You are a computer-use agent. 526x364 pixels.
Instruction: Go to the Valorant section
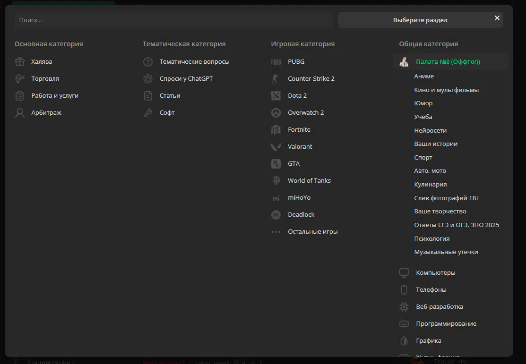point(300,147)
